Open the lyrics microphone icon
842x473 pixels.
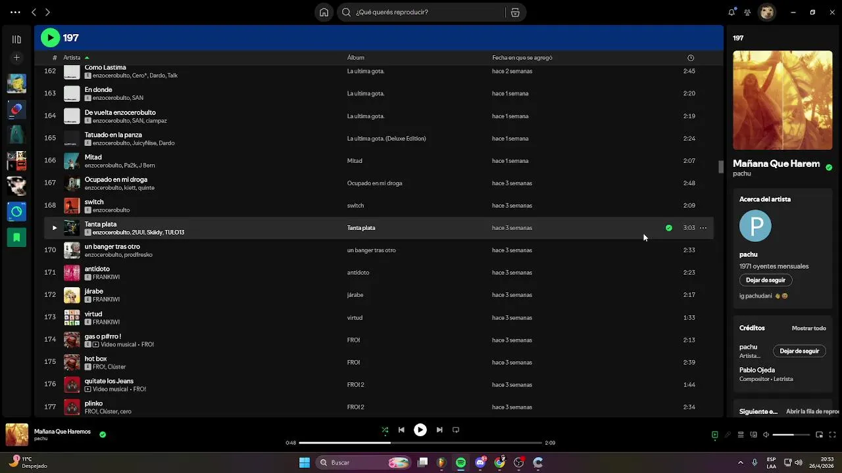[728, 434]
